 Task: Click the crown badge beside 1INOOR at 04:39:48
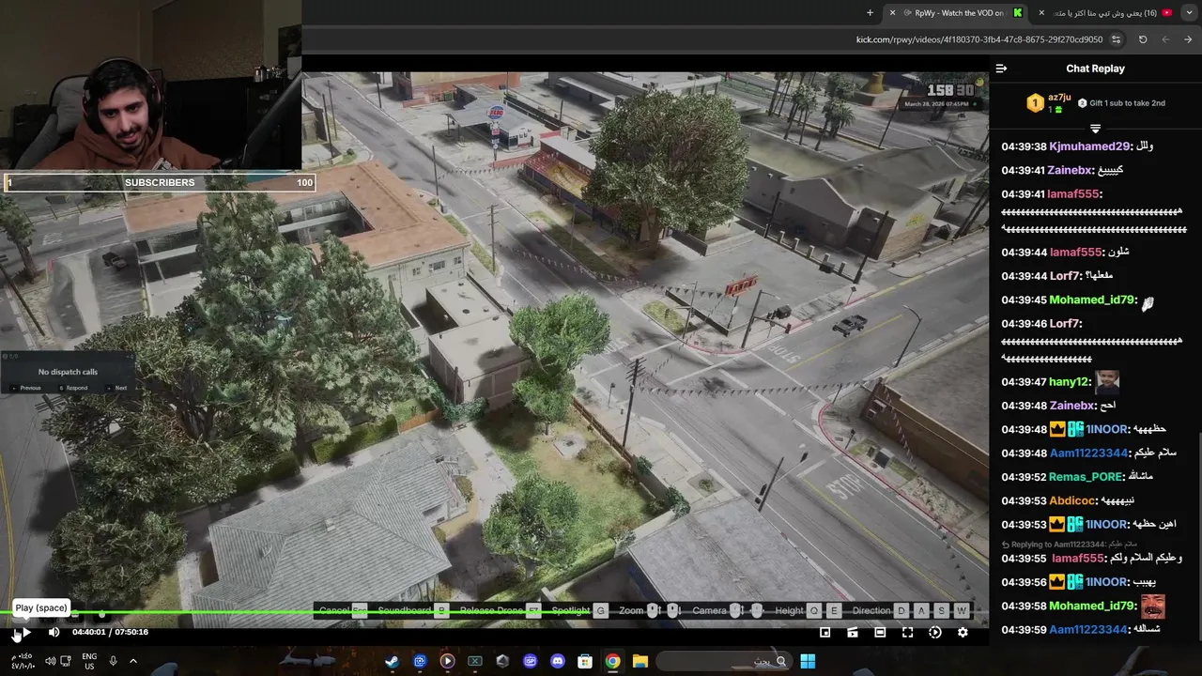pos(1056,429)
